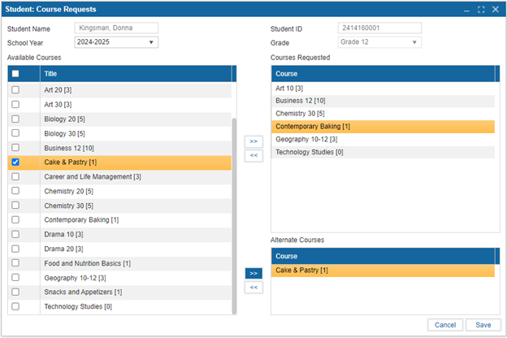
Task: Click the add to Alternate Courses arrow button
Action: tap(253, 274)
